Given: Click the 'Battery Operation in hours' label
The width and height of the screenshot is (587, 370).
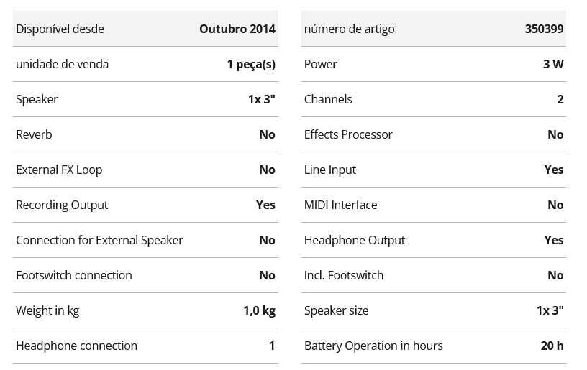Looking at the screenshot, I should pos(373,346).
